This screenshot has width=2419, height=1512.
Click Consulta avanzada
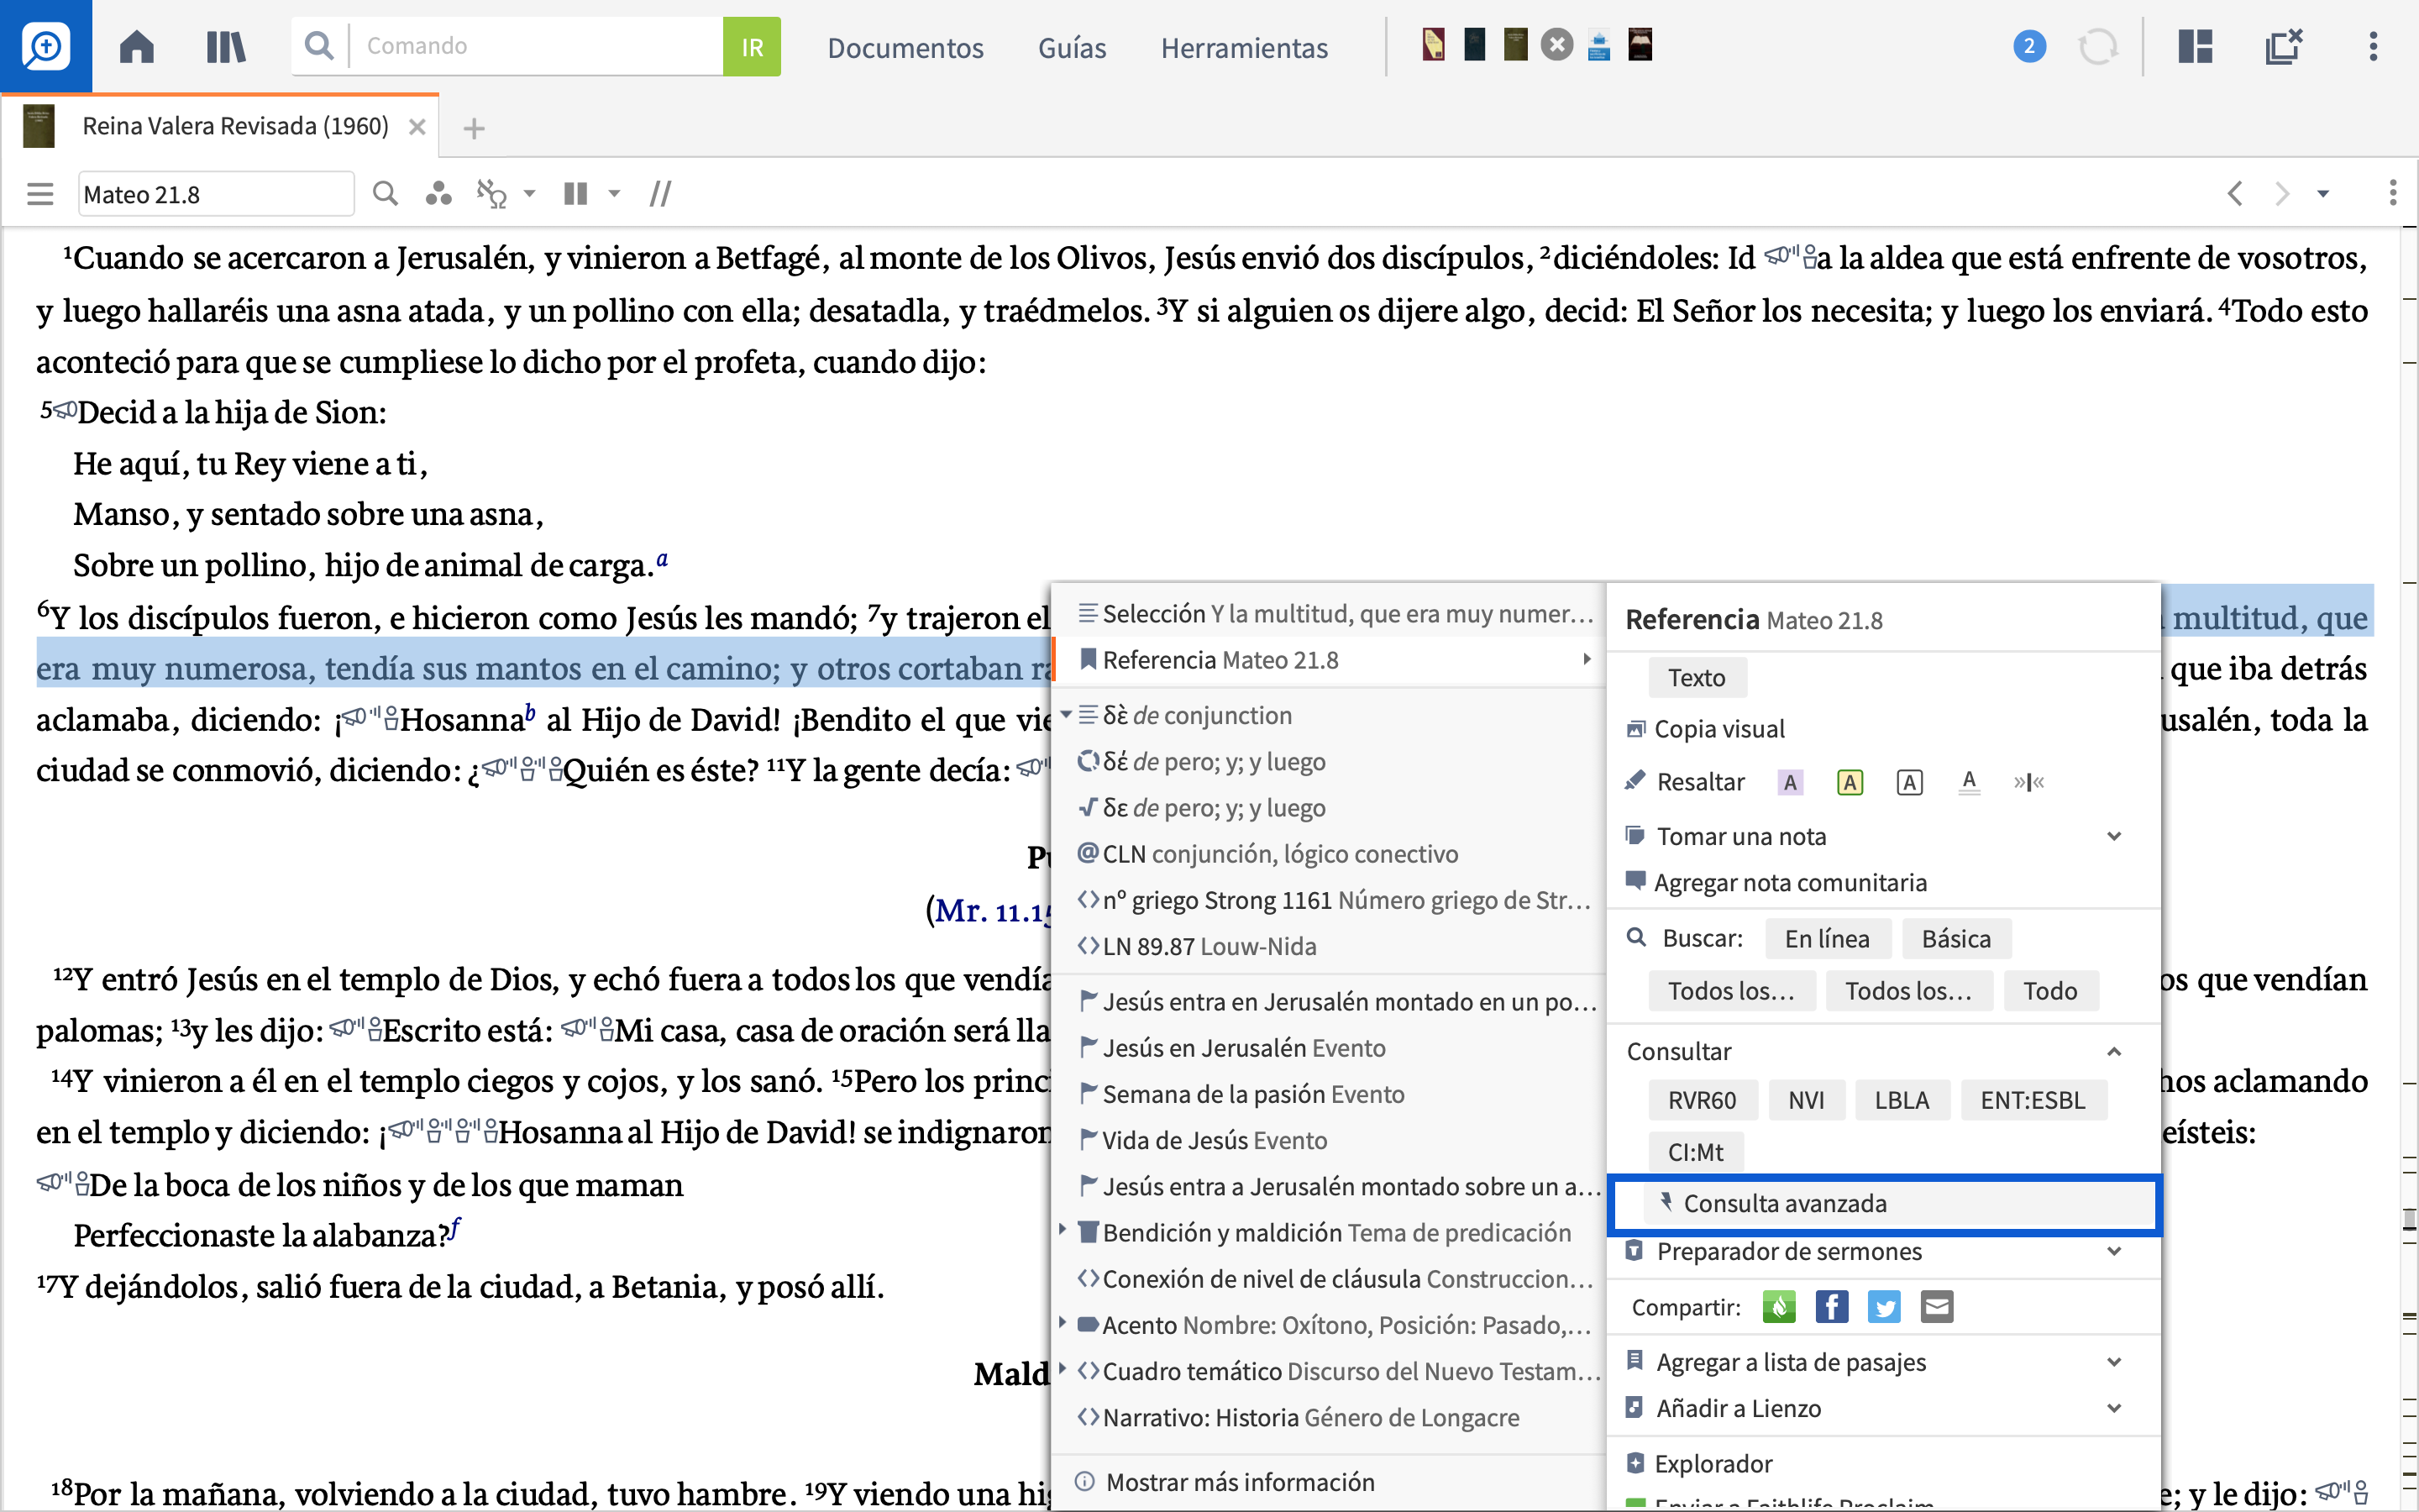point(1884,1204)
